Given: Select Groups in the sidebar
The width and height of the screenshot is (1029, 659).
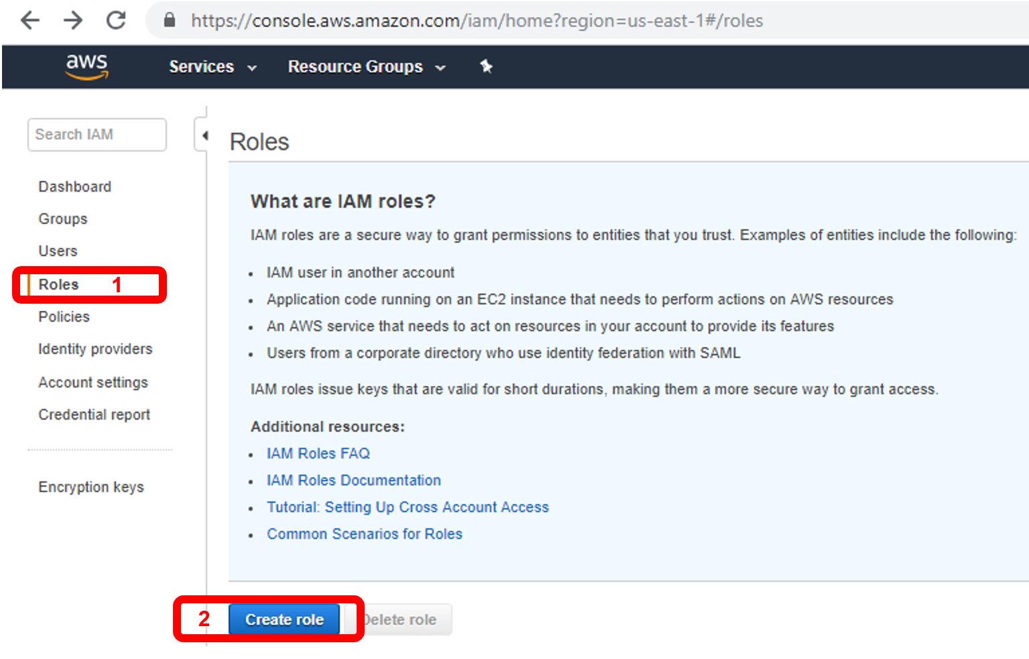Looking at the screenshot, I should [x=62, y=219].
